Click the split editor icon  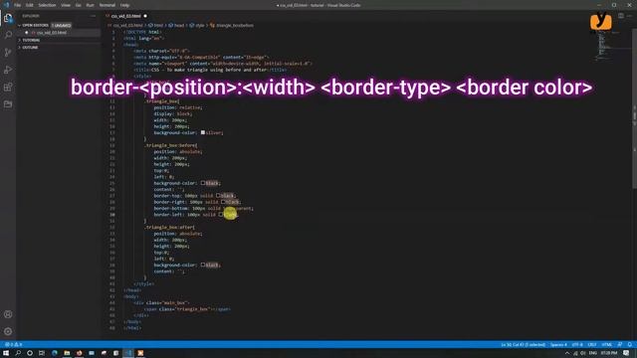[621, 16]
